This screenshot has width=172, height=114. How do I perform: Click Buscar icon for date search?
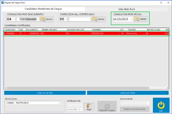coord(137,19)
